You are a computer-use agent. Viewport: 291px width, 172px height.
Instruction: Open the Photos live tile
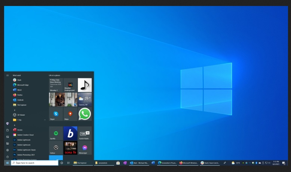coord(63,99)
